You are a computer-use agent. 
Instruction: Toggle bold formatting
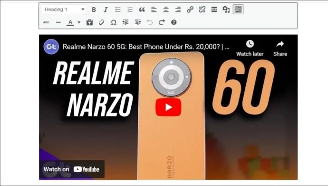coord(94,9)
